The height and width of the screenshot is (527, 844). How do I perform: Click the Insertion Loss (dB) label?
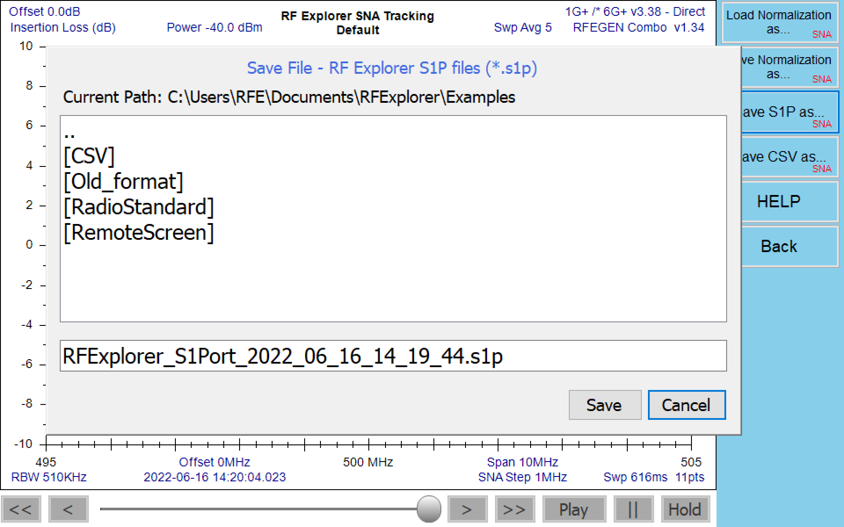(x=63, y=27)
